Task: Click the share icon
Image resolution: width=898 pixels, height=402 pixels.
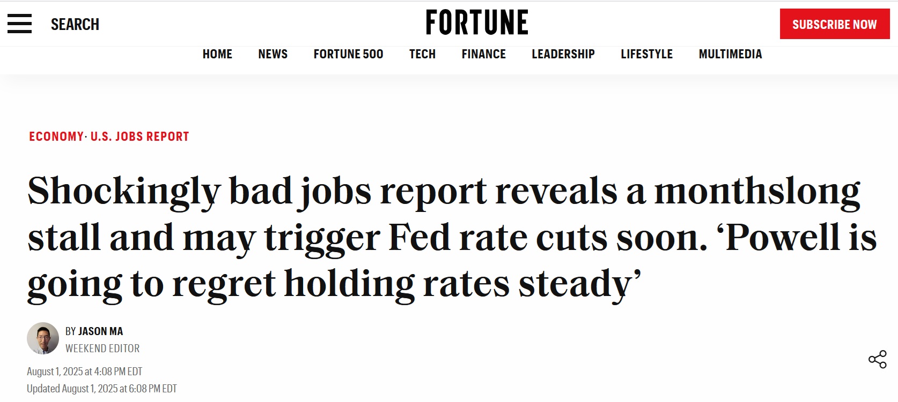Action: click(x=878, y=359)
